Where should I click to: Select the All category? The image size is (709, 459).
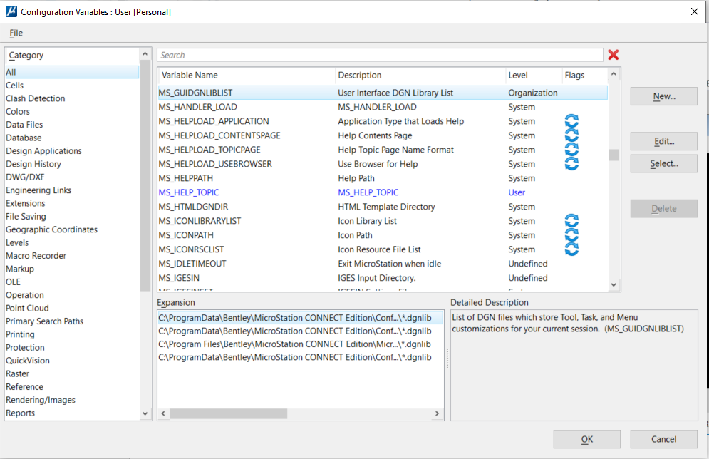click(72, 72)
